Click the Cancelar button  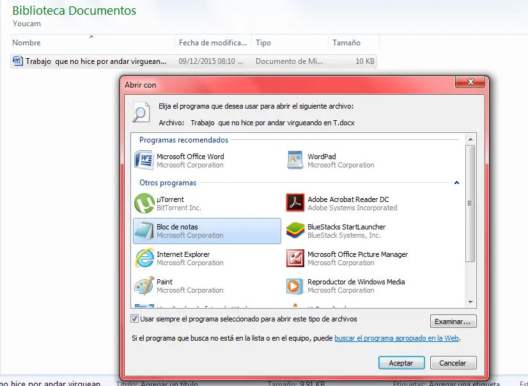tap(453, 363)
